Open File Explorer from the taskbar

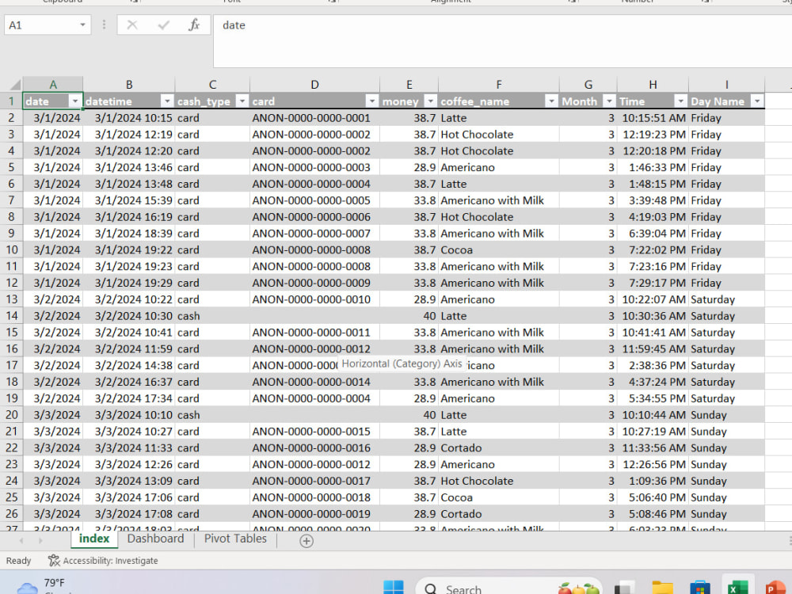662,588
